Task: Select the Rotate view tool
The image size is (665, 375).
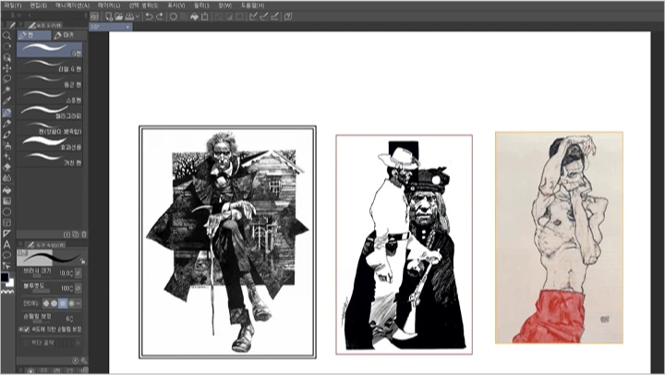Action: (6, 46)
